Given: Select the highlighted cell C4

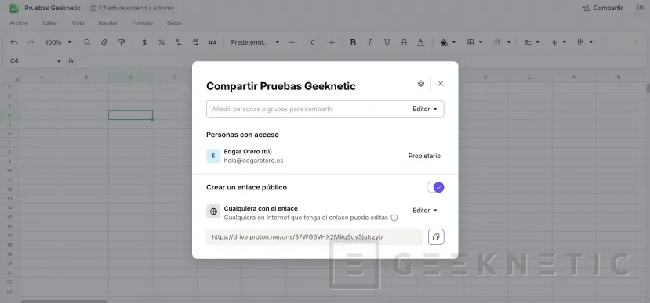Looking at the screenshot, I should coord(131,115).
